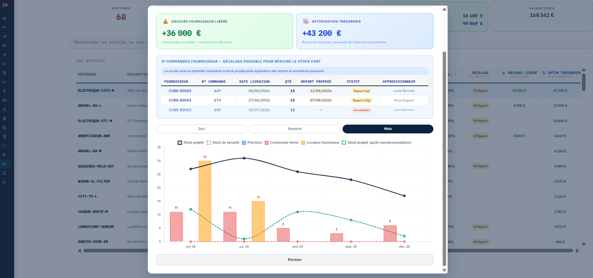Click CUBE-BIKES supplier in order 674 row
This screenshot has height=278, width=593.
180,101
